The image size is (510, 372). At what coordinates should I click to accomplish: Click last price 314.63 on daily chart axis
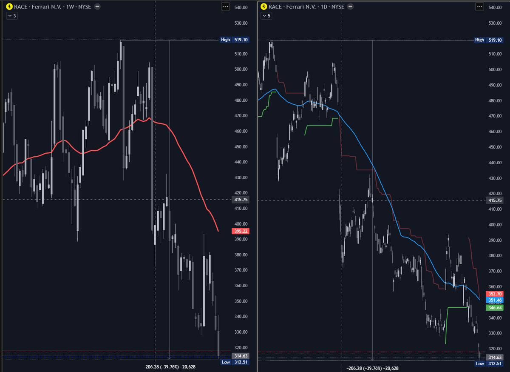coord(495,357)
